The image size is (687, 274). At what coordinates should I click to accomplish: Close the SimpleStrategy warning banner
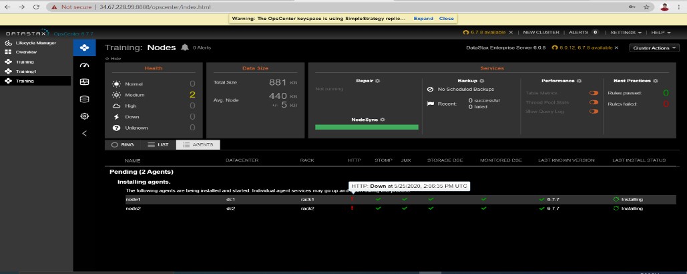(447, 19)
